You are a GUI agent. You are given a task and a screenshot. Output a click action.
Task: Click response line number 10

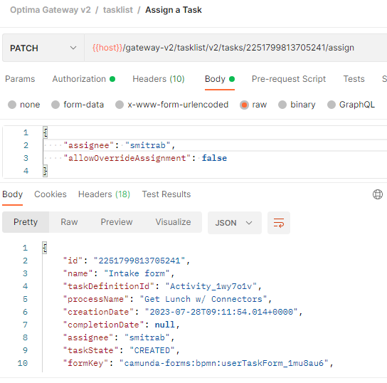[x=23, y=363]
